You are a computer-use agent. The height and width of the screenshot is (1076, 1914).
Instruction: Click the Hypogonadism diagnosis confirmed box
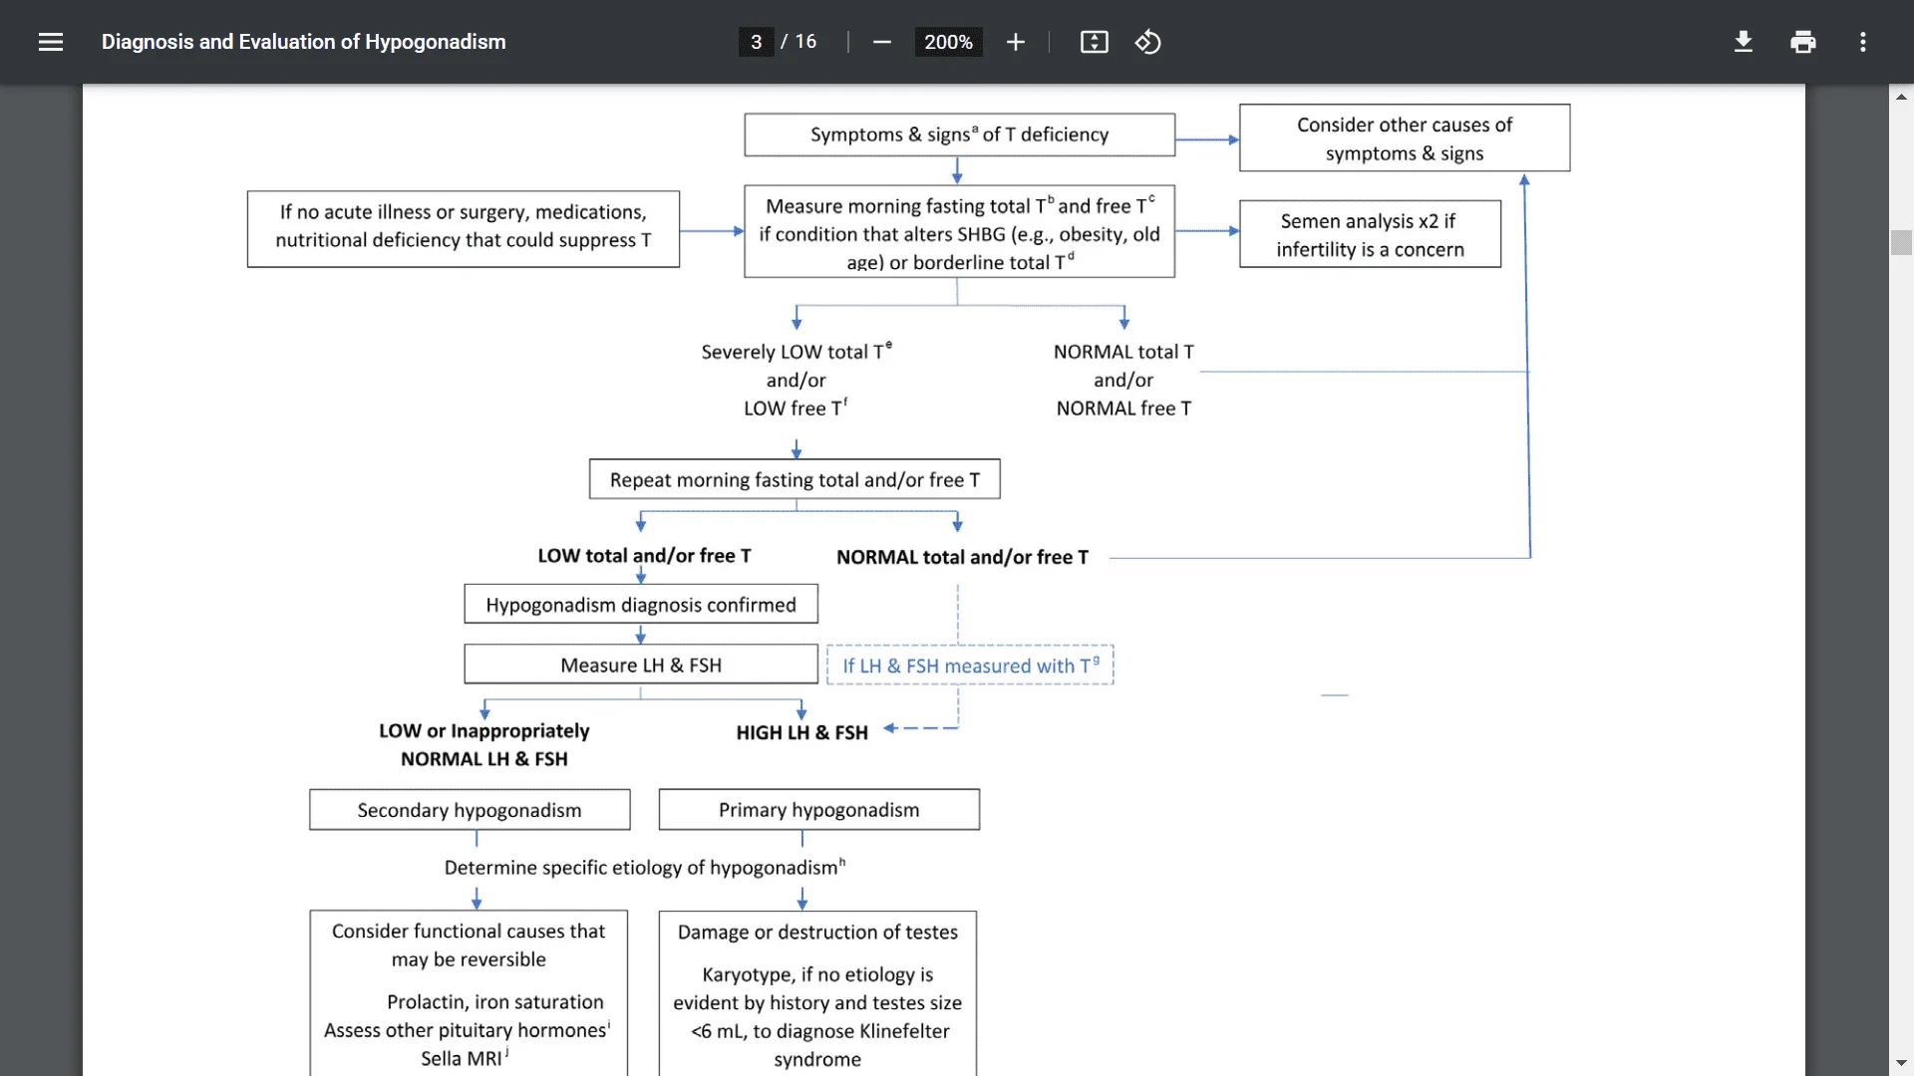640,605
